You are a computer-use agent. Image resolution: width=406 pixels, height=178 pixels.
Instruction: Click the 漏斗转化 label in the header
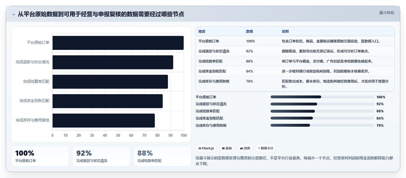click(x=387, y=13)
